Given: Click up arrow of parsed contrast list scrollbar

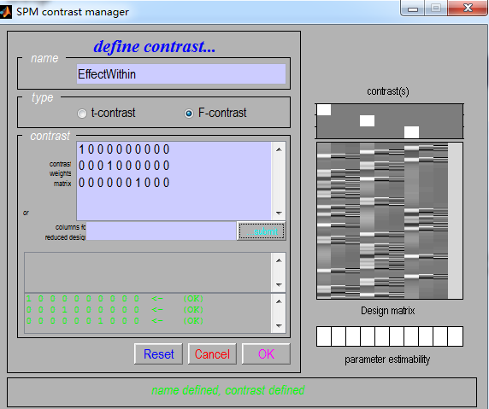Looking at the screenshot, I should click(279, 301).
